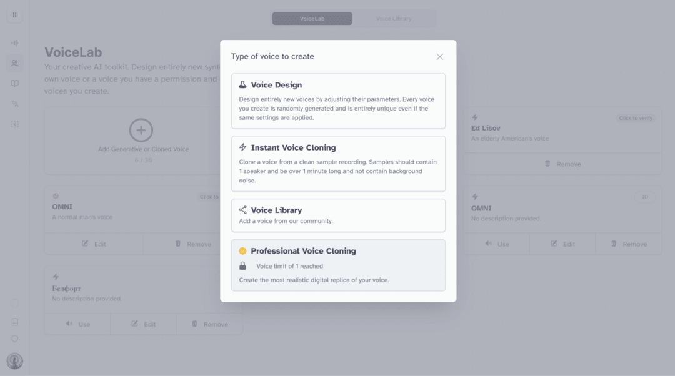Use the Белфорт voice
This screenshot has width=675, height=376.
[77, 324]
